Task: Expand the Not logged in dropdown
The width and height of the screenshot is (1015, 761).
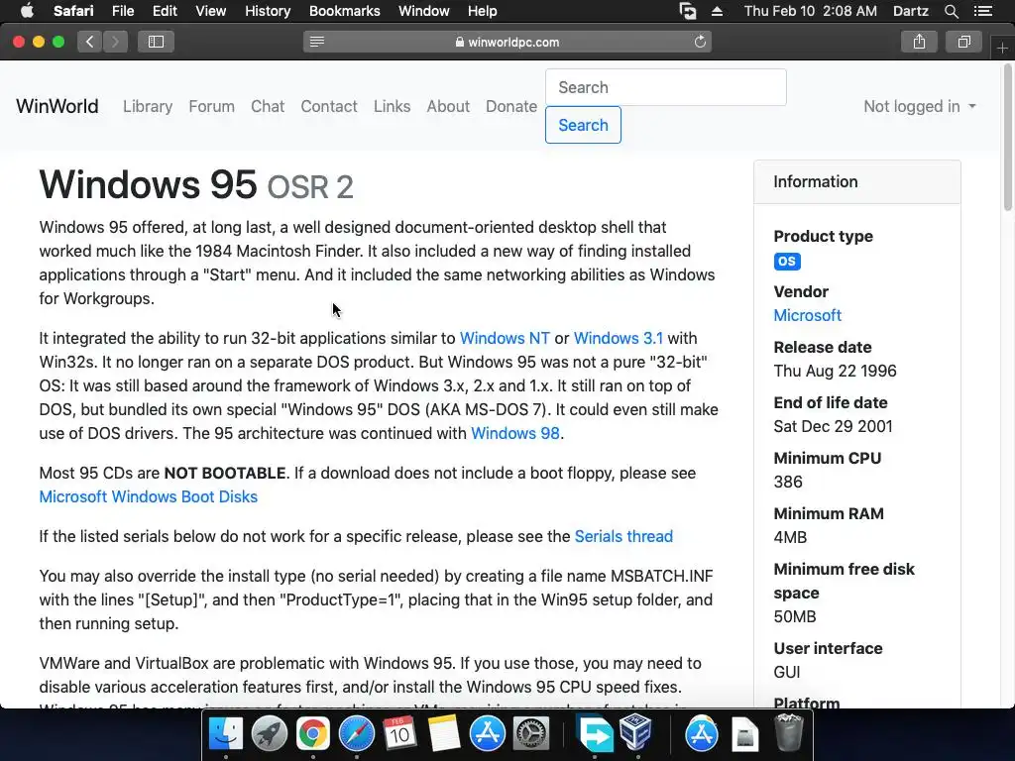Action: (x=919, y=107)
